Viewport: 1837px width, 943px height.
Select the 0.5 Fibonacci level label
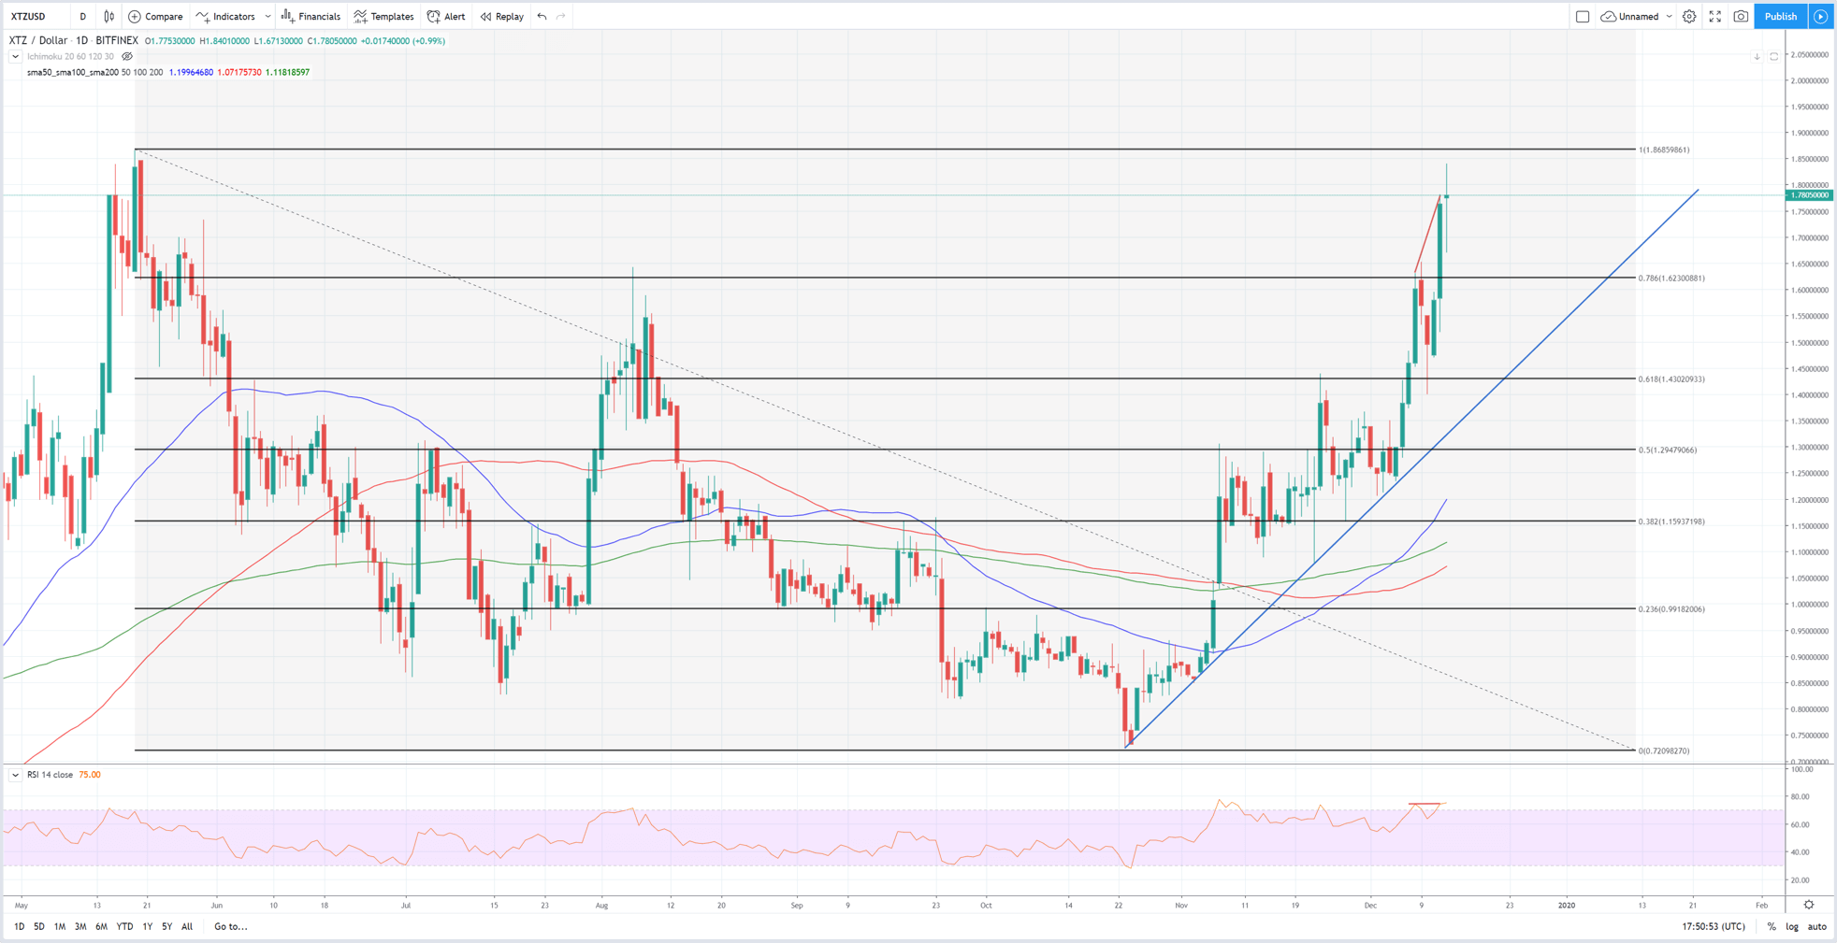1668,450
